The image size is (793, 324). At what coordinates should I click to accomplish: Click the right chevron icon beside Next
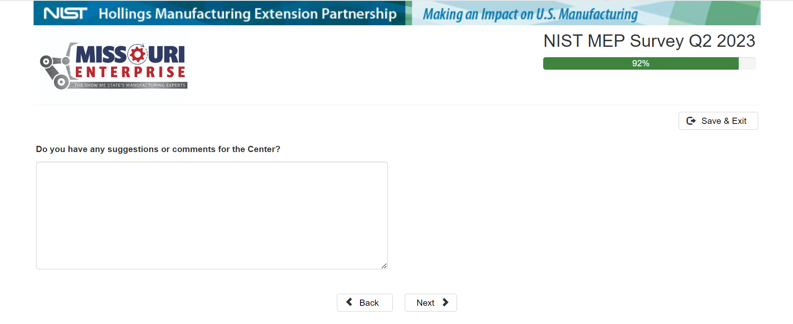445,302
